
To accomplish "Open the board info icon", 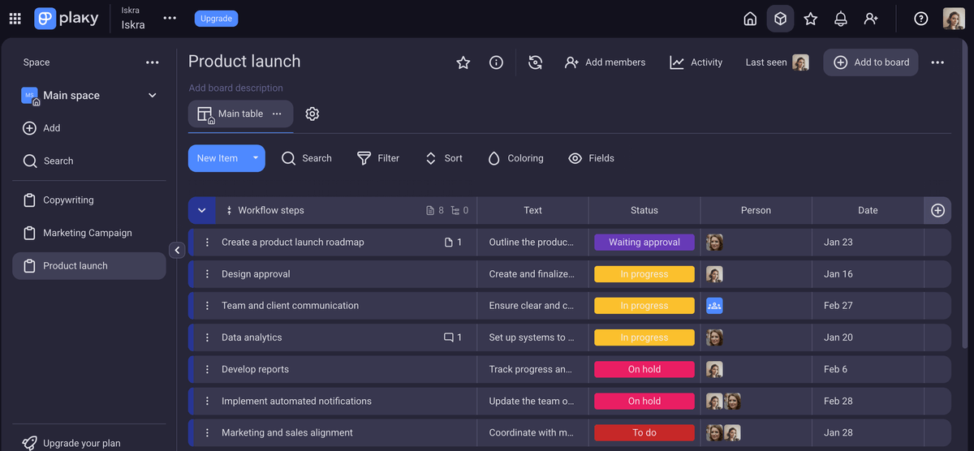I will [x=496, y=62].
